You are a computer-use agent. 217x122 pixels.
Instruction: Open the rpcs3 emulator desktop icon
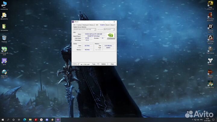pyautogui.click(x=4, y=61)
